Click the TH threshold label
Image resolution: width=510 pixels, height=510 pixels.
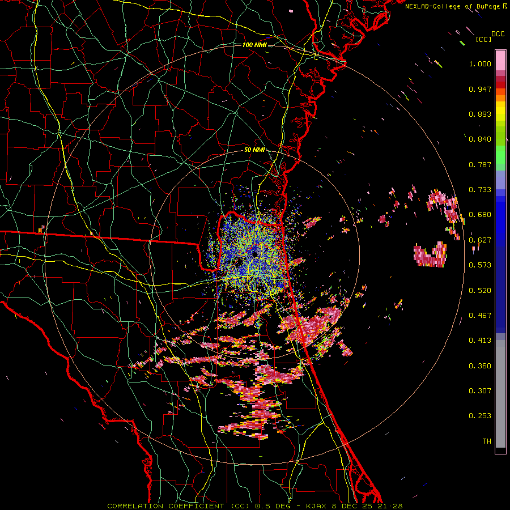(x=487, y=441)
